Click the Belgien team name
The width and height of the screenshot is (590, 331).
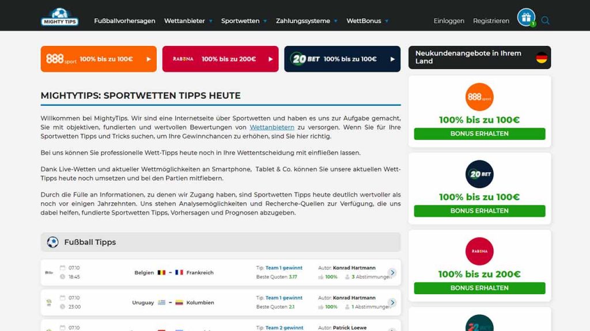pyautogui.click(x=144, y=272)
